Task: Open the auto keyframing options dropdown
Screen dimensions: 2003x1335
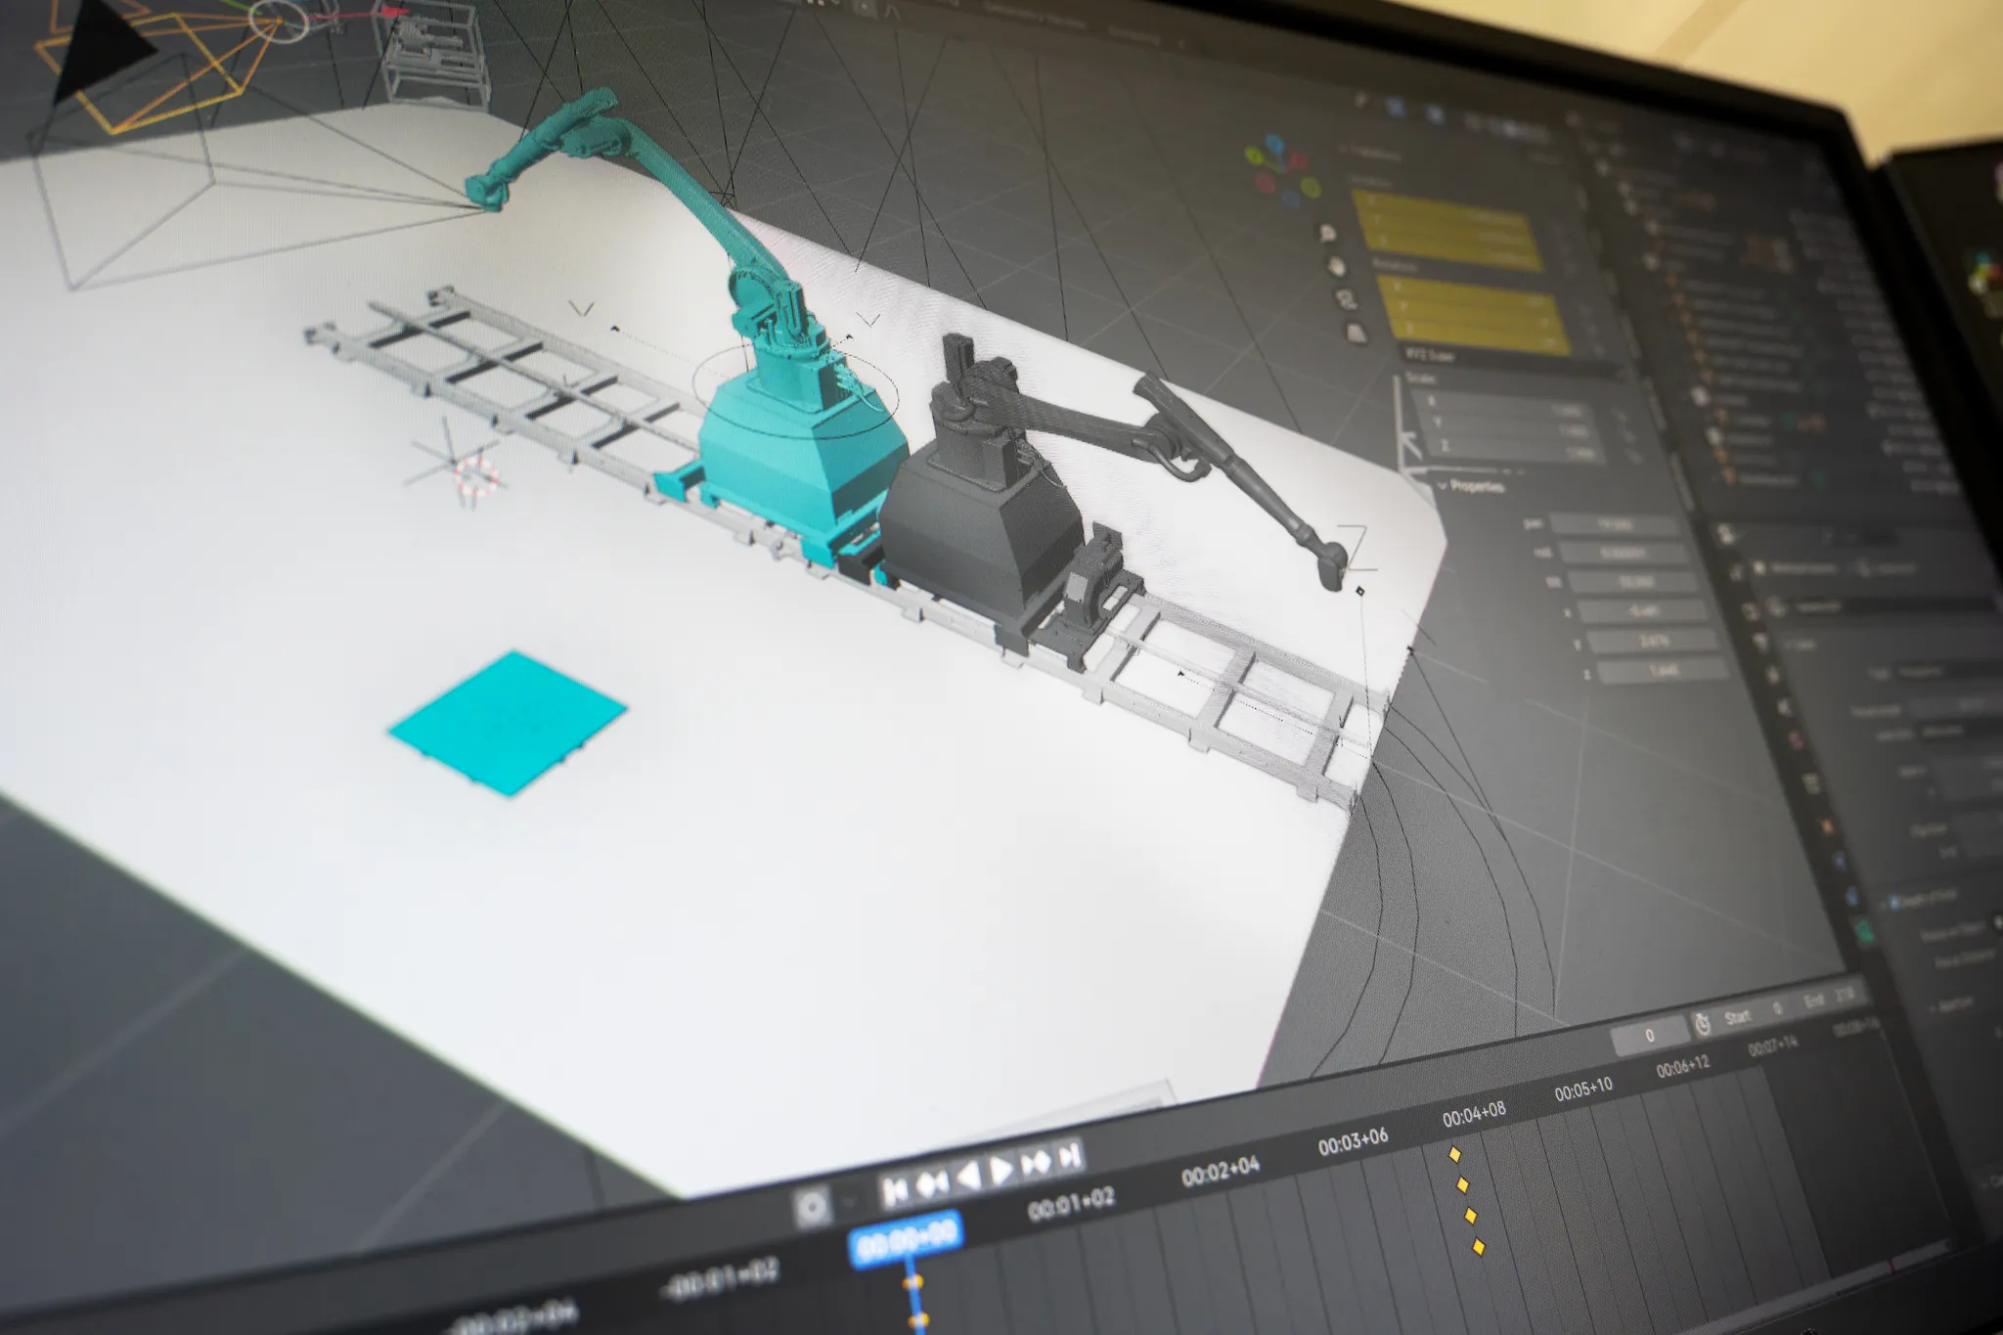Action: [849, 1200]
